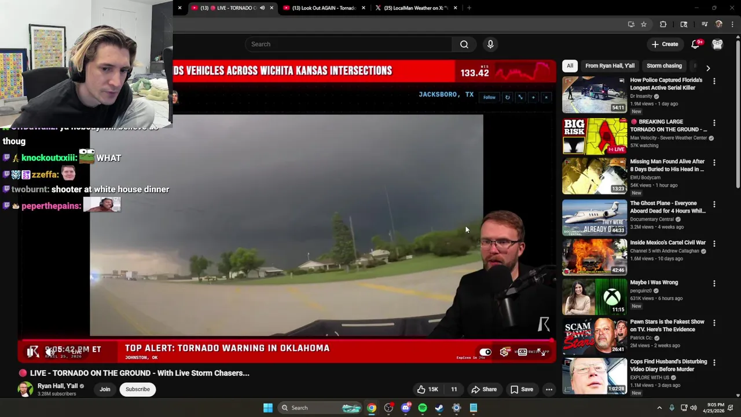Start voice search with the microphone icon
The height and width of the screenshot is (417, 741).
click(490, 44)
